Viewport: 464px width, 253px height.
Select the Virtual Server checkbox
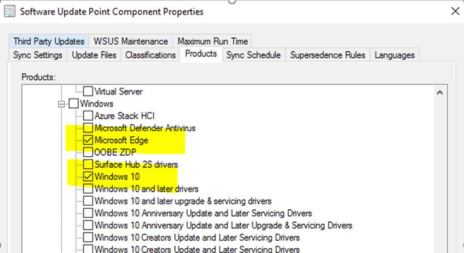[x=88, y=92]
